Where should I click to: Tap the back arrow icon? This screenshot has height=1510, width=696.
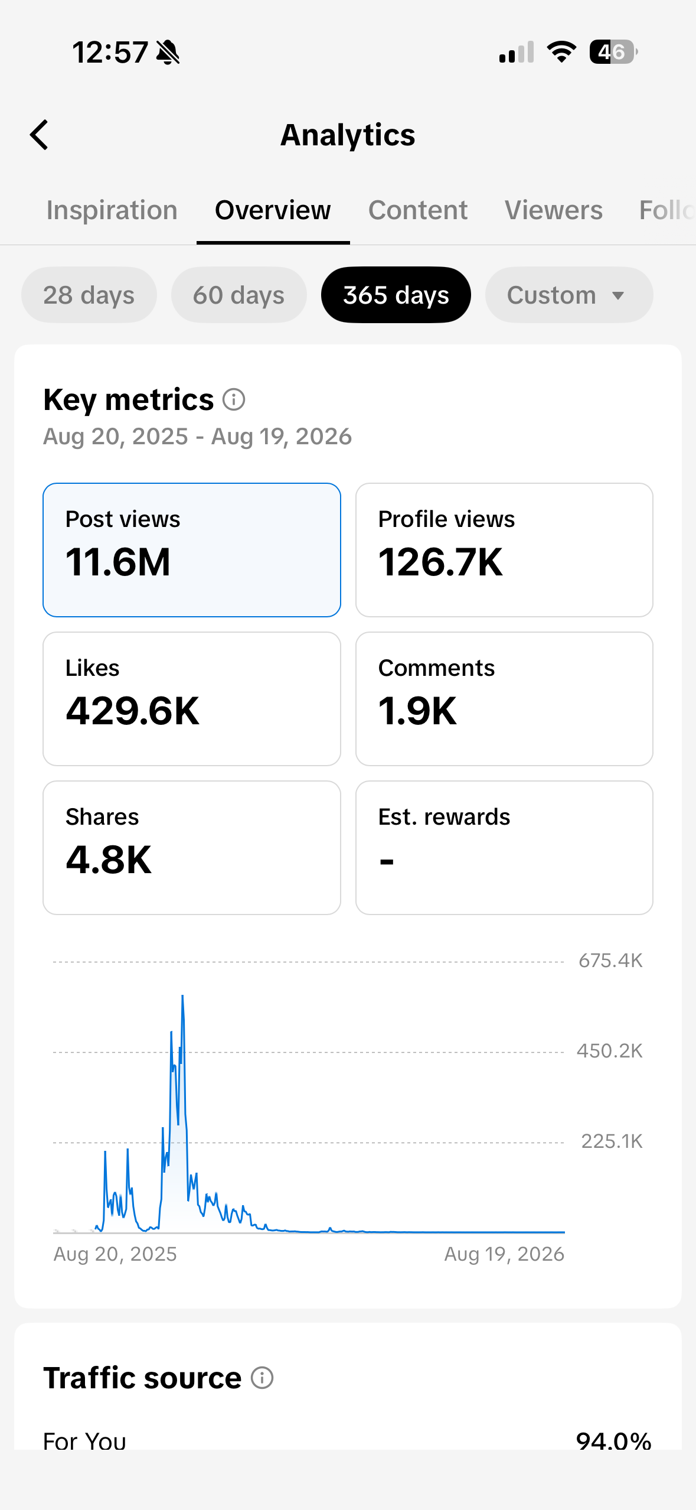[x=39, y=135]
